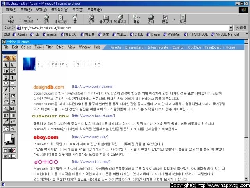
Task: Reset to default fill and stroke
Action: click(x=5, y=143)
